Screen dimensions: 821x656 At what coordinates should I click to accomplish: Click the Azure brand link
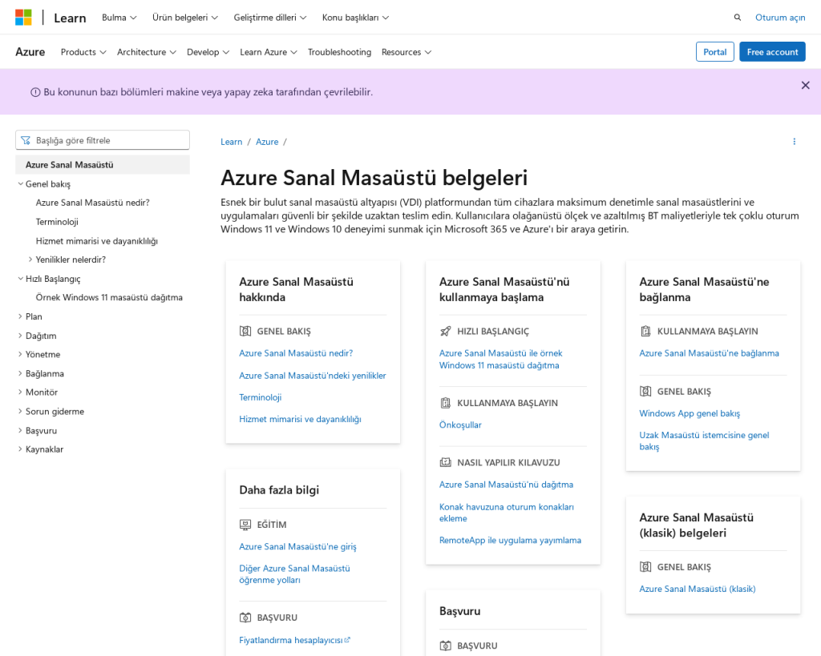30,52
